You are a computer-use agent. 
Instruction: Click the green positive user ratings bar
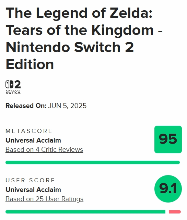coord(85,212)
